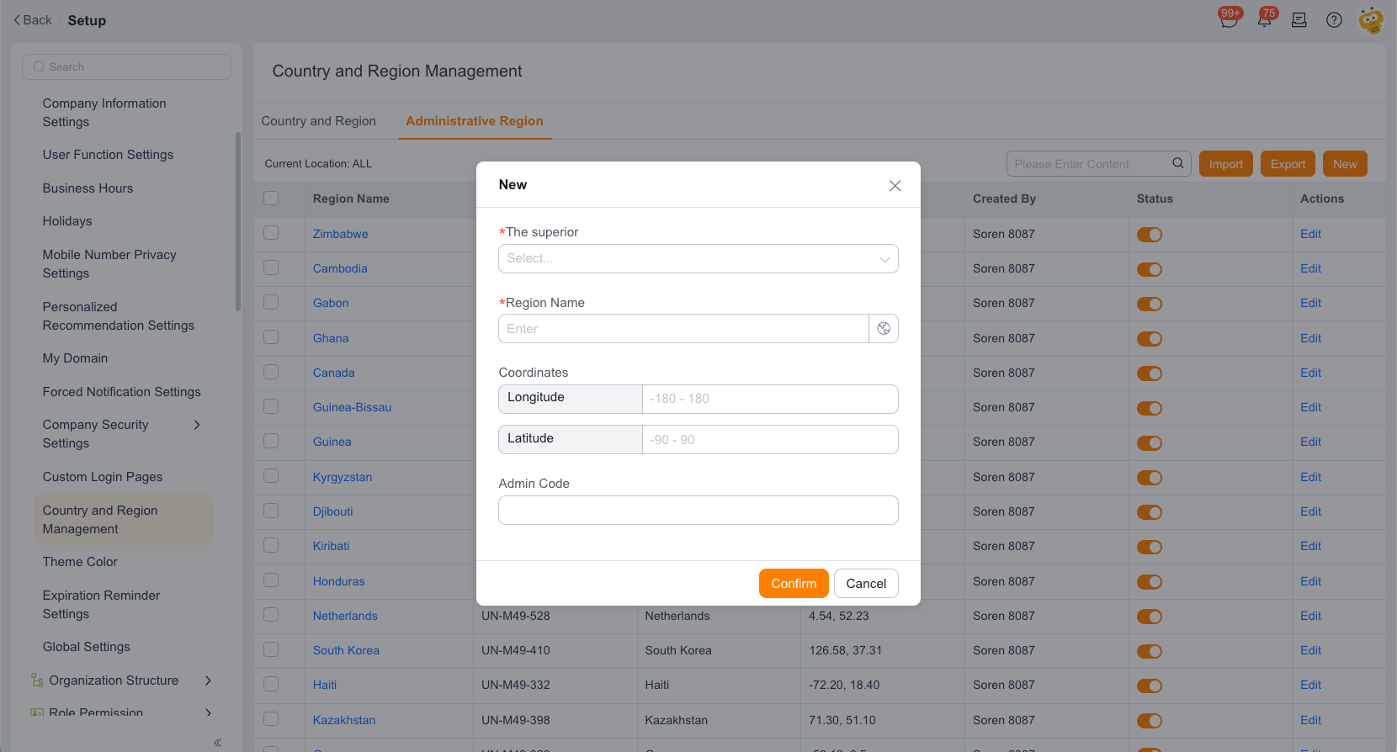Expand Company Security Settings submenu
Viewport: 1397px width, 752px height.
click(197, 425)
